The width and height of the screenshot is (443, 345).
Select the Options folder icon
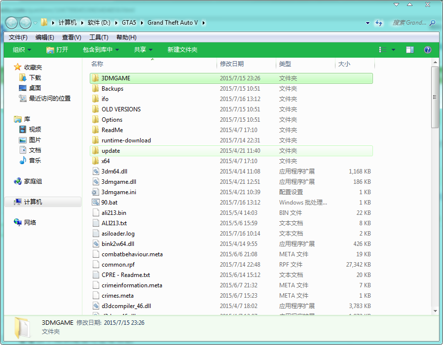coord(96,120)
